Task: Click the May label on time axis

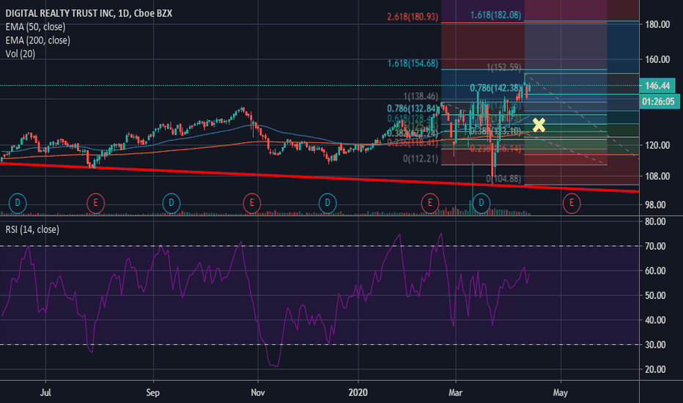Action: click(x=561, y=393)
